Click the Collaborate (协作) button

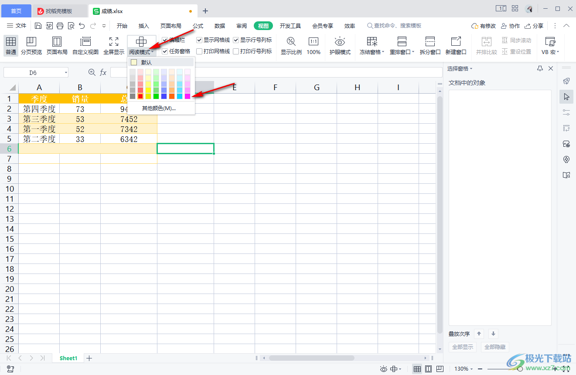point(510,26)
